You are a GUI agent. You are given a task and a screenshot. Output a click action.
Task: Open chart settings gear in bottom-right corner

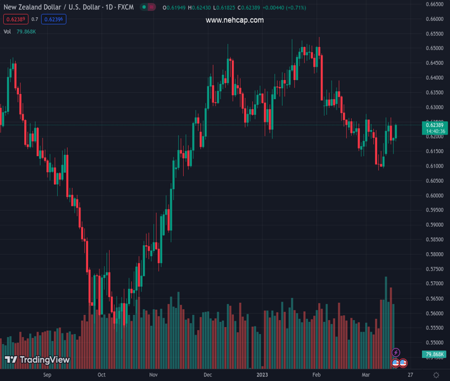tap(436, 375)
